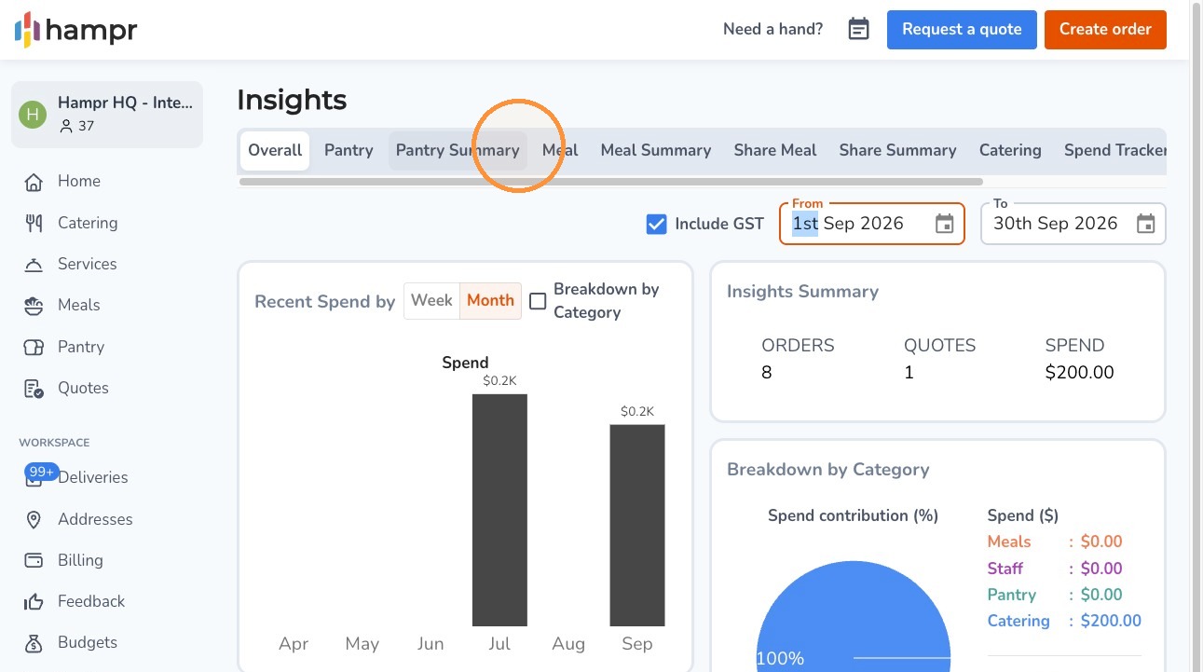Open the From date calendar picker
The image size is (1203, 672).
[945, 224]
